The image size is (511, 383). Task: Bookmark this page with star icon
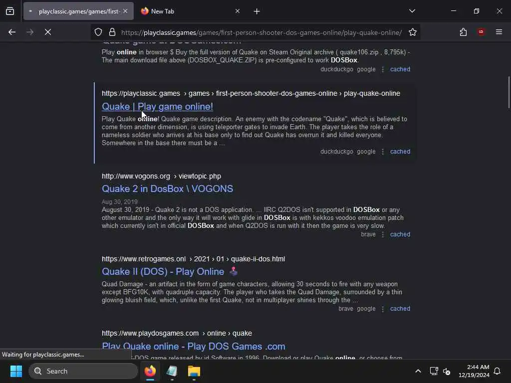click(413, 32)
